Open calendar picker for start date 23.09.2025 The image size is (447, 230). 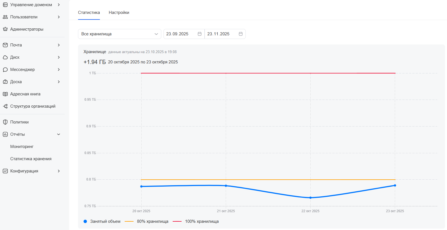(x=199, y=34)
